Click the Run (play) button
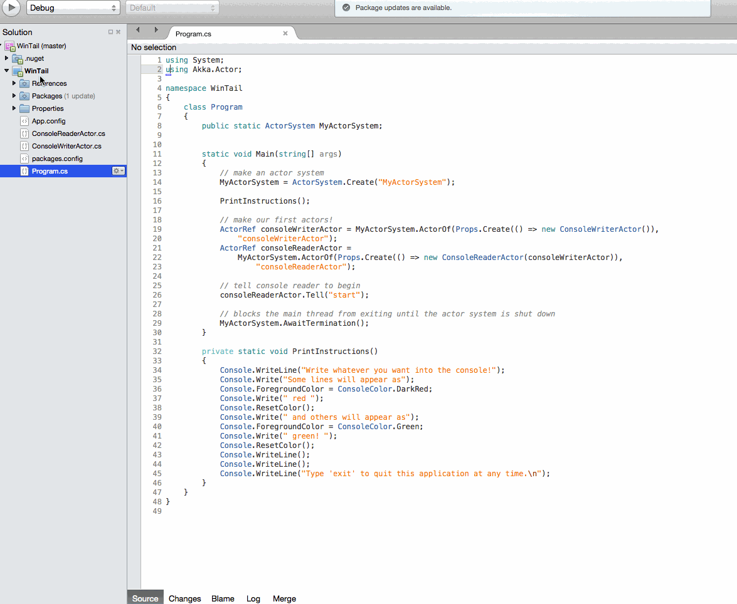Image resolution: width=737 pixels, height=604 pixels. [11, 8]
